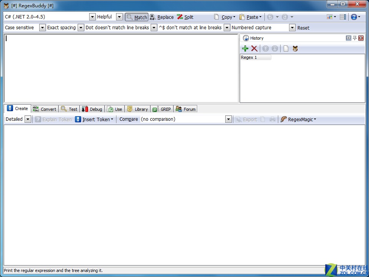The image size is (369, 277).
Task: Click the Reset options button
Action: coord(303,28)
